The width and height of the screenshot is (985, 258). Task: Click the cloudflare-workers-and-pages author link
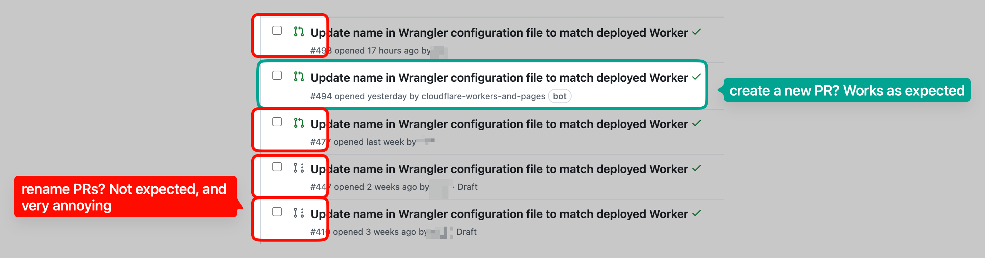click(x=483, y=96)
